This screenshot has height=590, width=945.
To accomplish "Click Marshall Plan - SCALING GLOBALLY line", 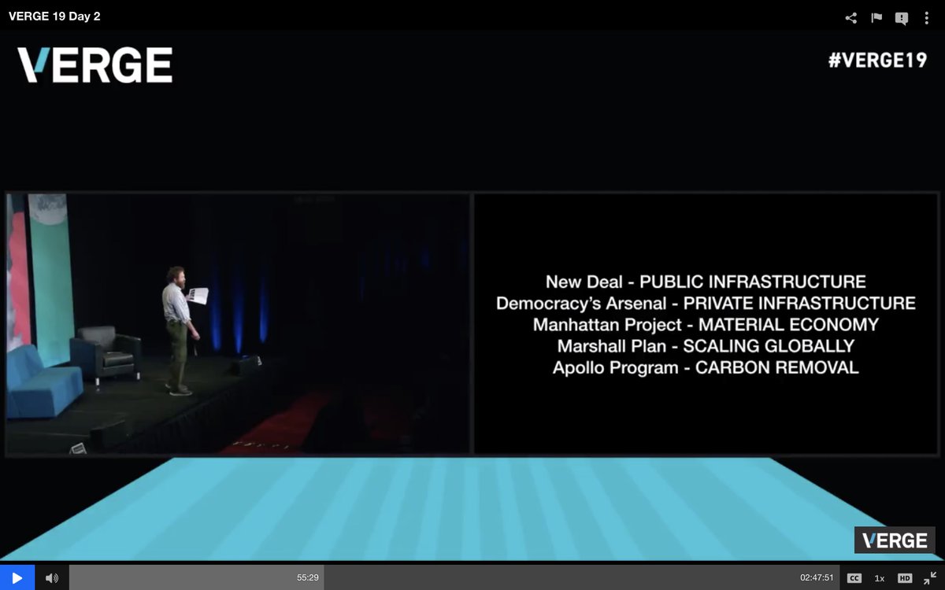I will (x=706, y=345).
